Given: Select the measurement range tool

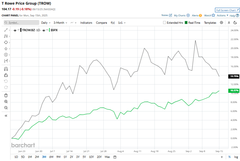Looking at the screenshot, I should 6,61.
